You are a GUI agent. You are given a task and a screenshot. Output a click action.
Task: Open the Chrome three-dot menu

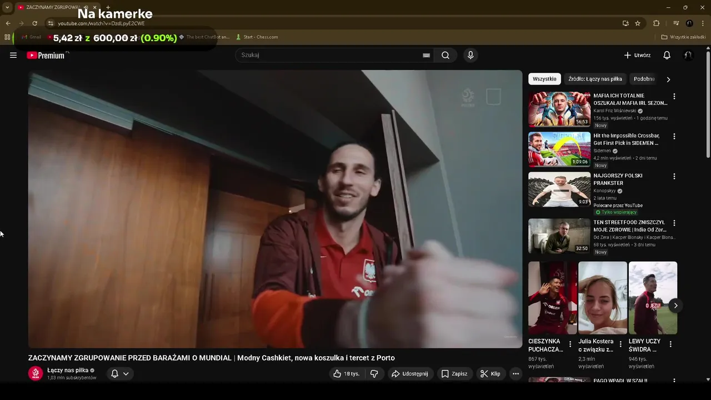703,23
